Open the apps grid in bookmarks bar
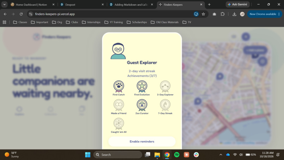Viewport: 284px width, 160px height. pos(4,22)
